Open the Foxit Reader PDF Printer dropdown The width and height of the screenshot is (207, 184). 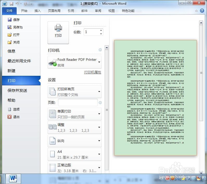(x=75, y=62)
